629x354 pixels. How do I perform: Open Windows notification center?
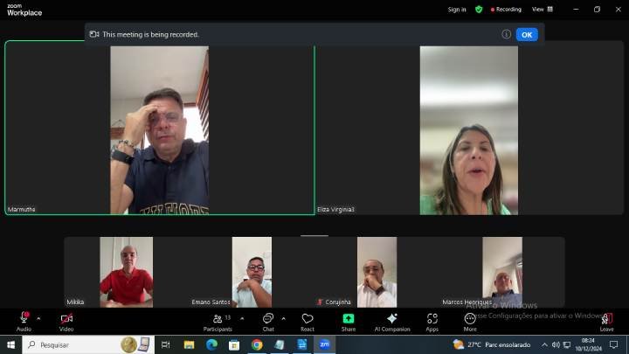[614, 344]
